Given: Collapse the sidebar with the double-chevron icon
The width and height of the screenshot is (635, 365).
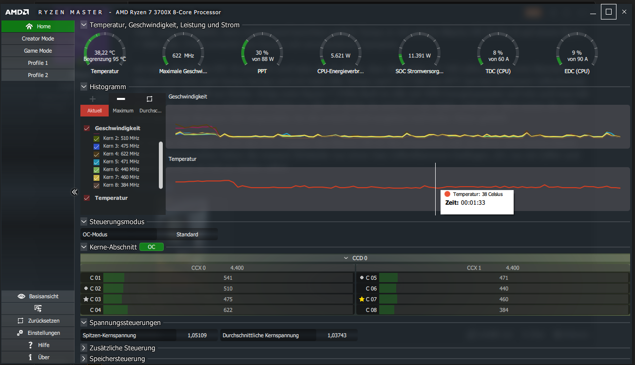Looking at the screenshot, I should (x=75, y=192).
